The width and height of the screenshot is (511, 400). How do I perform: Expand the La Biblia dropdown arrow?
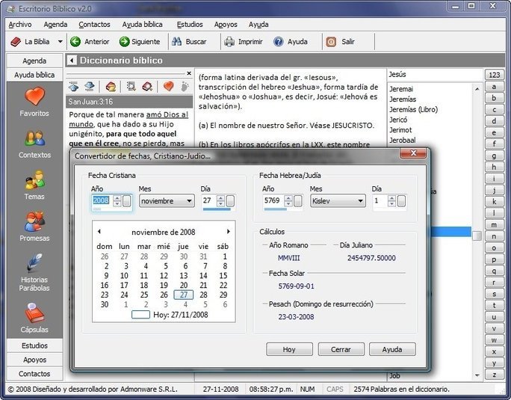(x=61, y=42)
